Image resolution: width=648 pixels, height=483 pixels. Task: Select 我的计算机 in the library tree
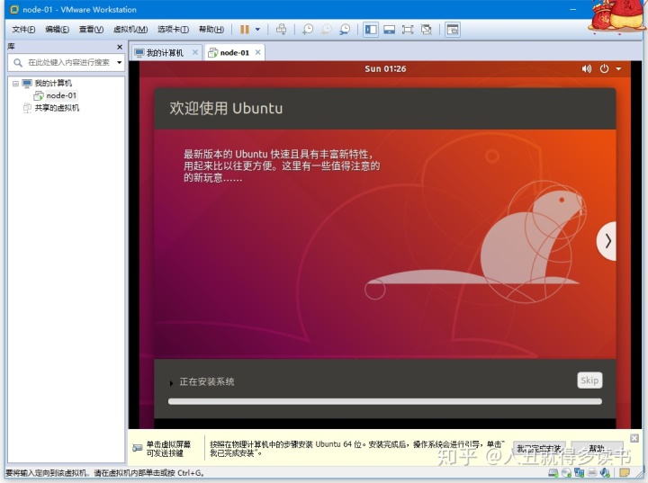pos(53,83)
